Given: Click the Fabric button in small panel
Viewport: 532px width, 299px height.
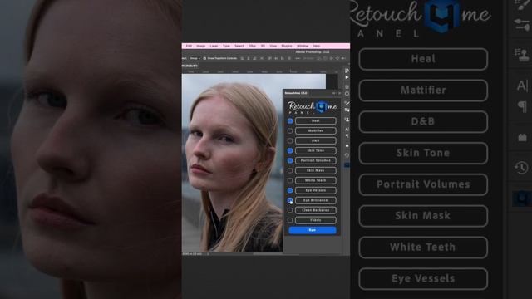Looking at the screenshot, I should pyautogui.click(x=316, y=220).
